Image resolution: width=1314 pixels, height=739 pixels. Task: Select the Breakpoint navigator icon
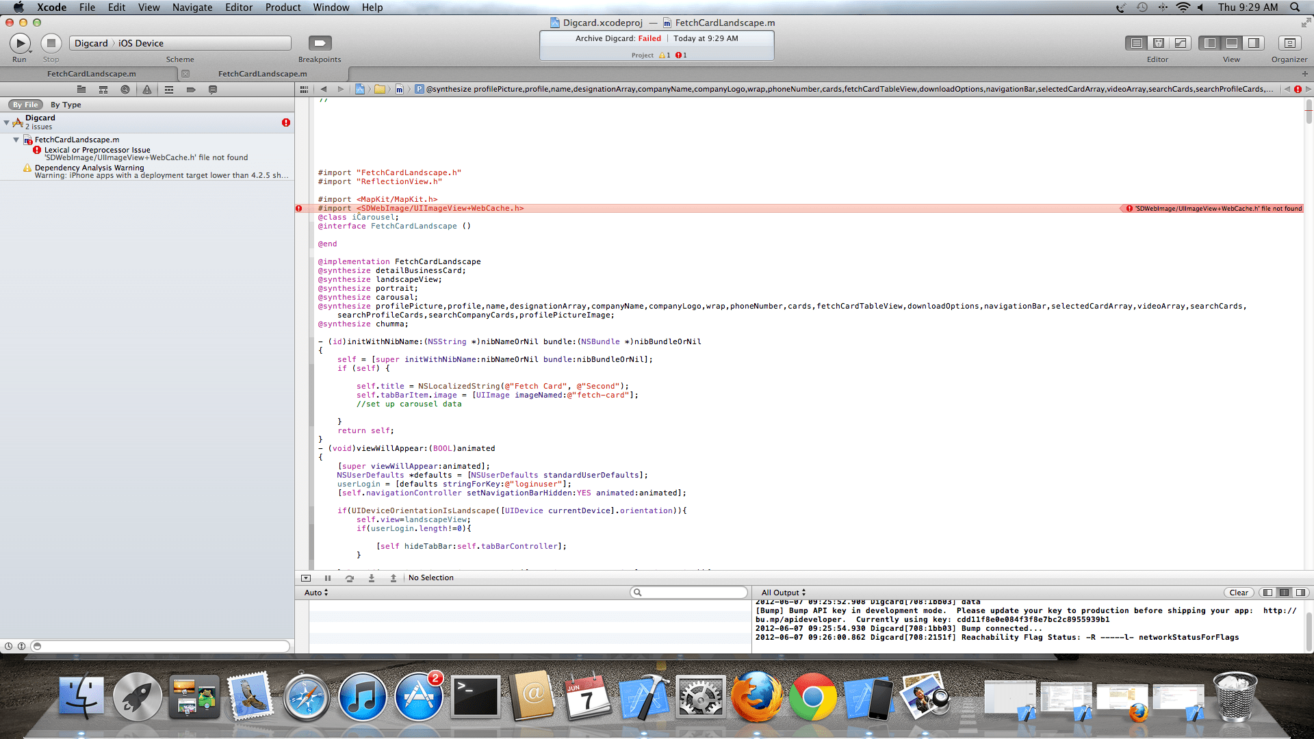(191, 90)
